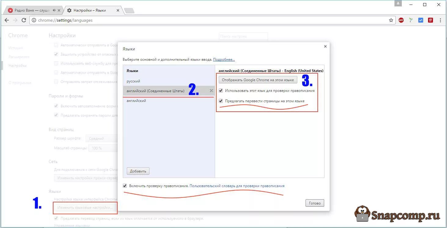Toggle Предлагать сохранять пароли checkbox
447x228 pixels.
point(56,115)
